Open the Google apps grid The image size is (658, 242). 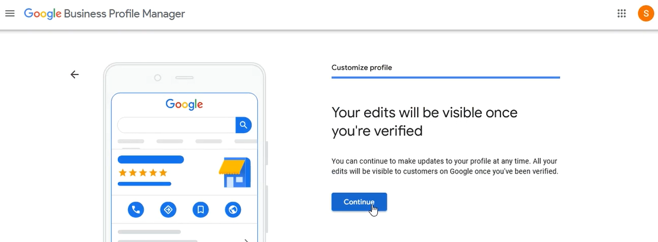pos(621,13)
